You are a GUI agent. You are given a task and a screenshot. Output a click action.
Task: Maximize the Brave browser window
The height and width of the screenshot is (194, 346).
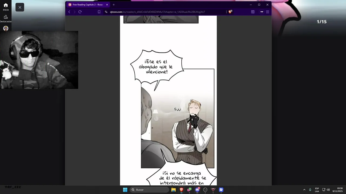click(259, 5)
